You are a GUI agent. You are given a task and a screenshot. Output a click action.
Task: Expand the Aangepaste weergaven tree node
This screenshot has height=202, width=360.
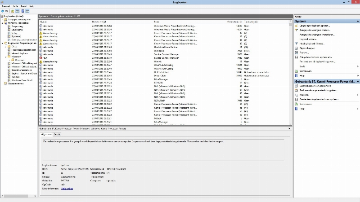(2, 20)
